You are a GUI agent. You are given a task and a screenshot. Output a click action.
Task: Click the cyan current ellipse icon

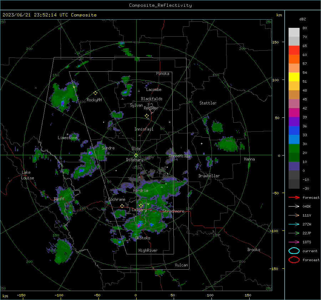click(294, 251)
